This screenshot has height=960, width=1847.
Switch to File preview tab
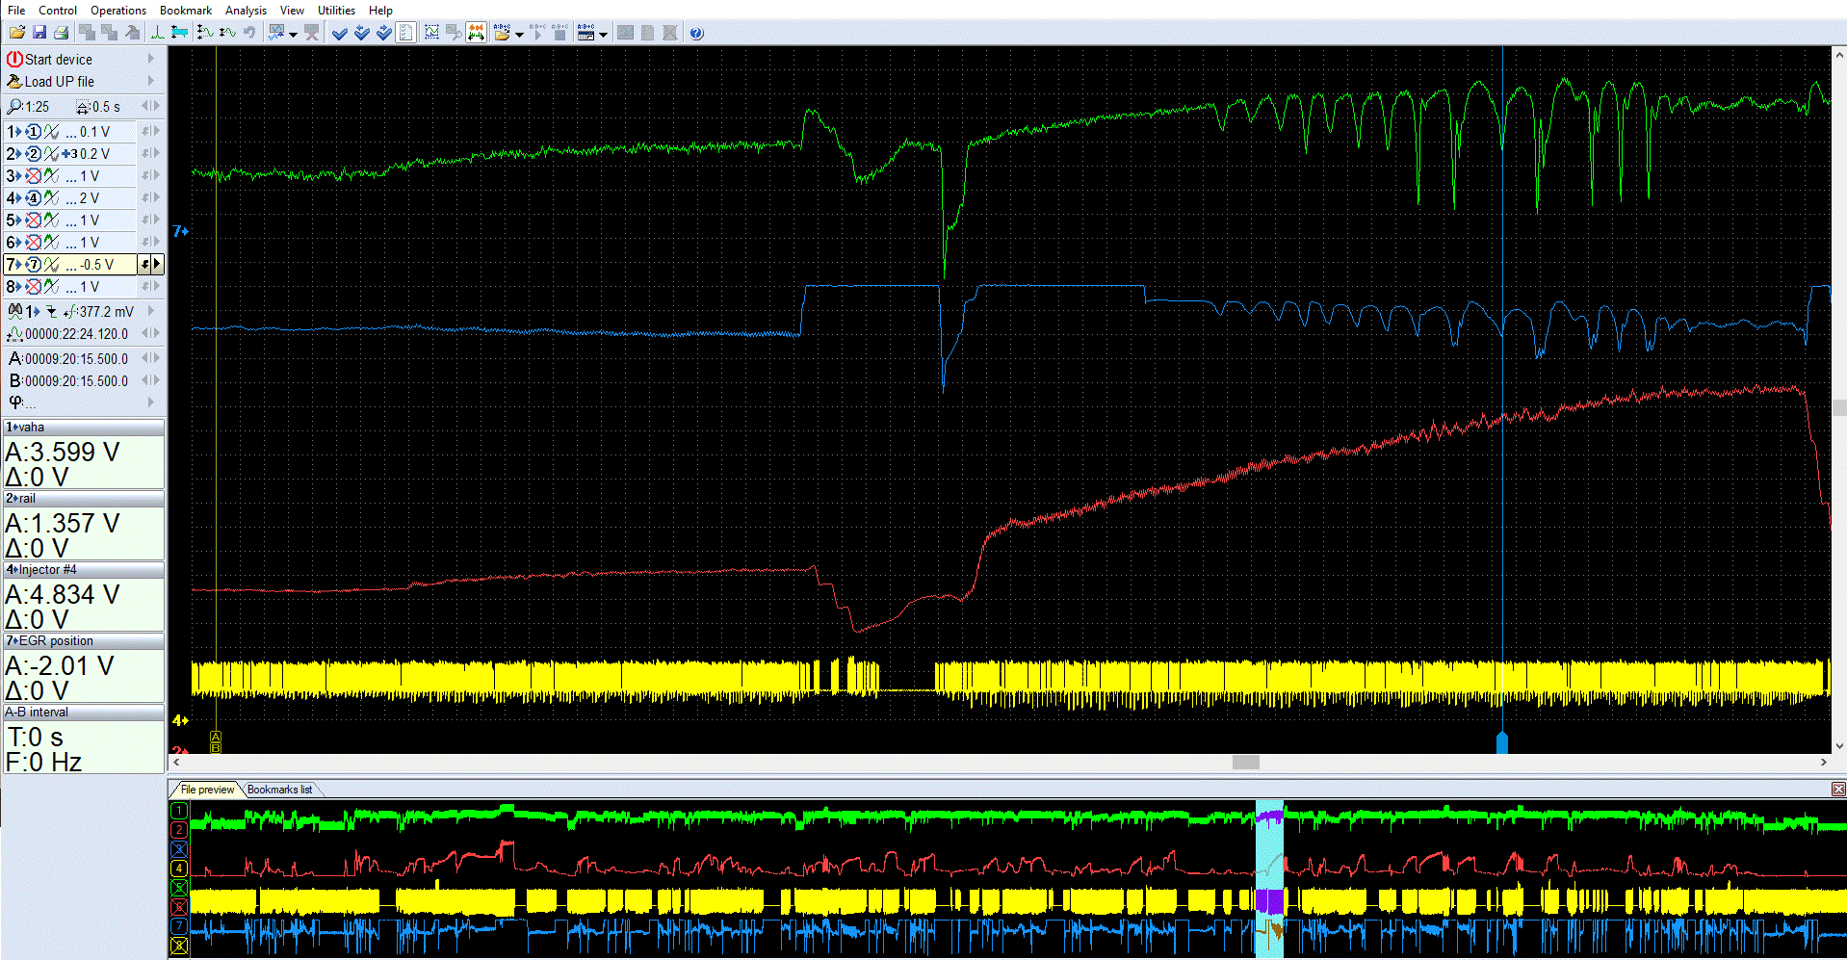pos(206,790)
